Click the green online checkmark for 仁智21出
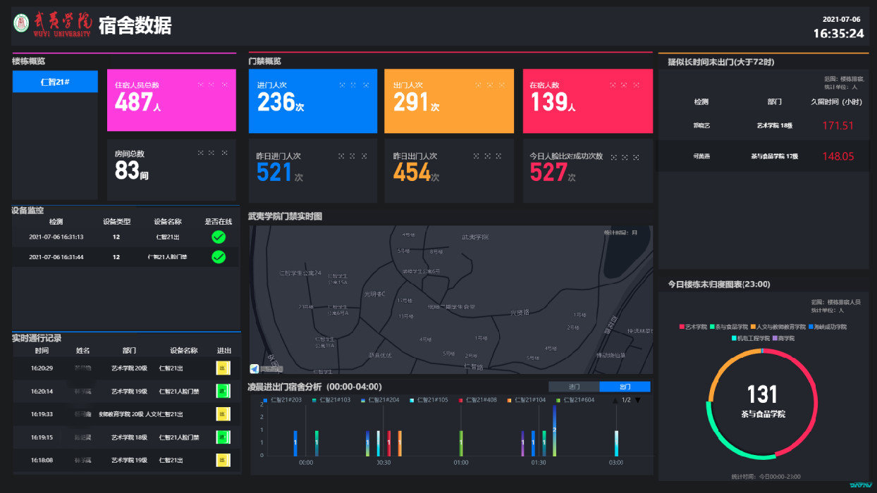877x493 pixels. tap(219, 237)
